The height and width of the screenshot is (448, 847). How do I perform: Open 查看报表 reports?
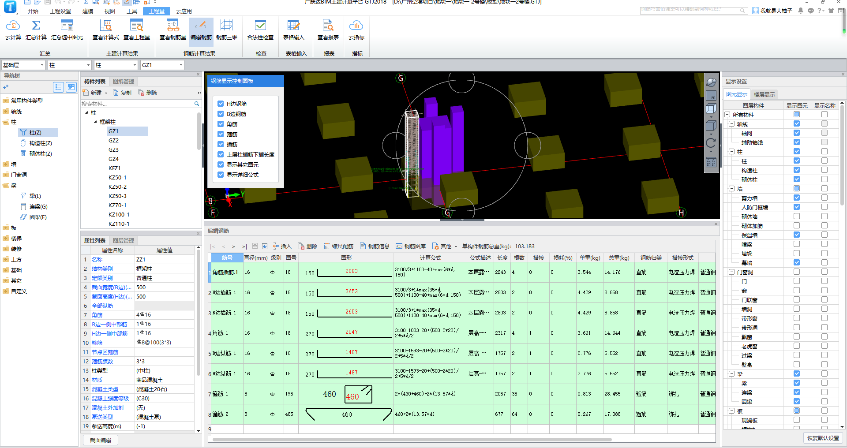tap(328, 30)
